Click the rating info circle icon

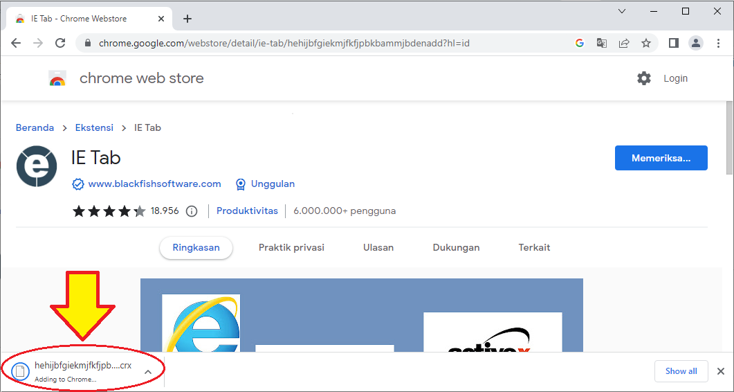[192, 211]
